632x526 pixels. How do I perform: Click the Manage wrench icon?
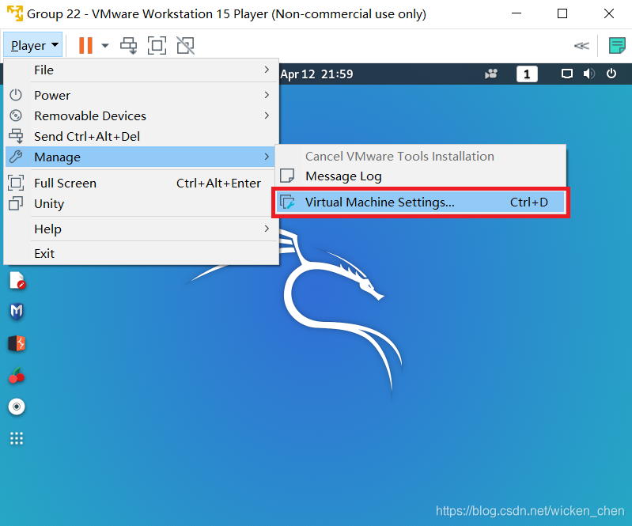point(16,157)
